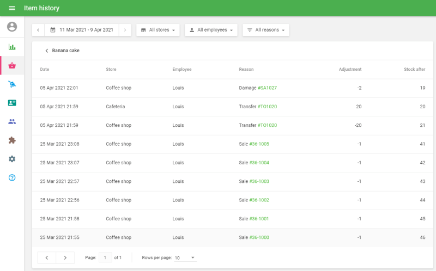This screenshot has height=271, width=436.
Task: Open transfer #TO1020 link in Cafeteria row
Action: (x=267, y=107)
